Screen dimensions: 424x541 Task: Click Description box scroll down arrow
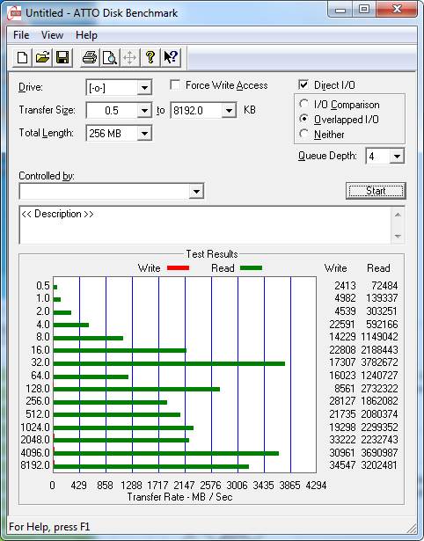click(x=398, y=237)
